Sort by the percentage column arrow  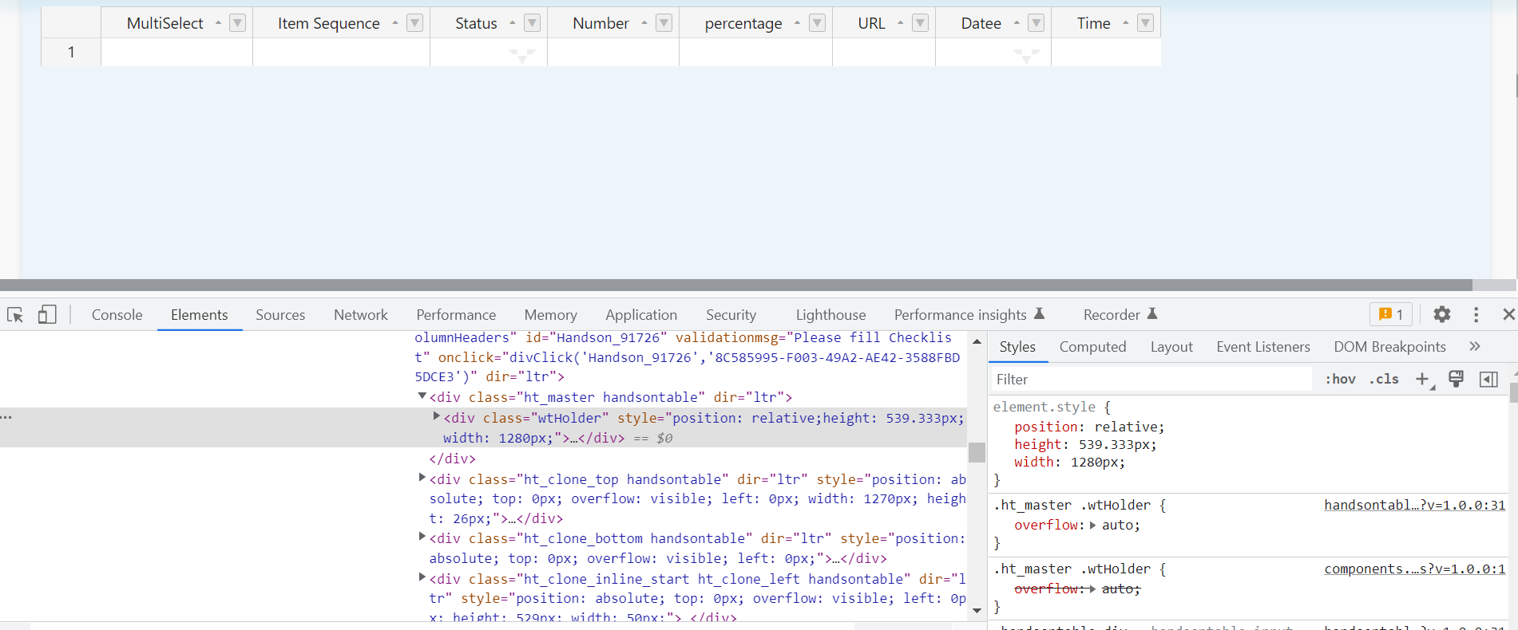[x=797, y=23]
